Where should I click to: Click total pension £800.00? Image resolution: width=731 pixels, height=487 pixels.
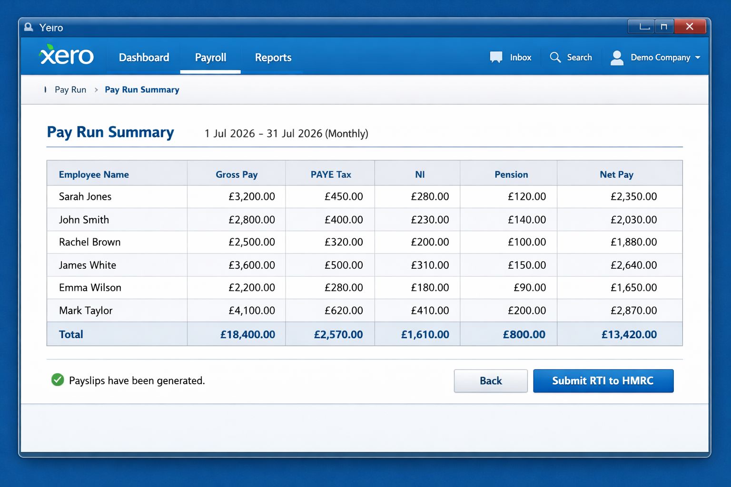524,334
